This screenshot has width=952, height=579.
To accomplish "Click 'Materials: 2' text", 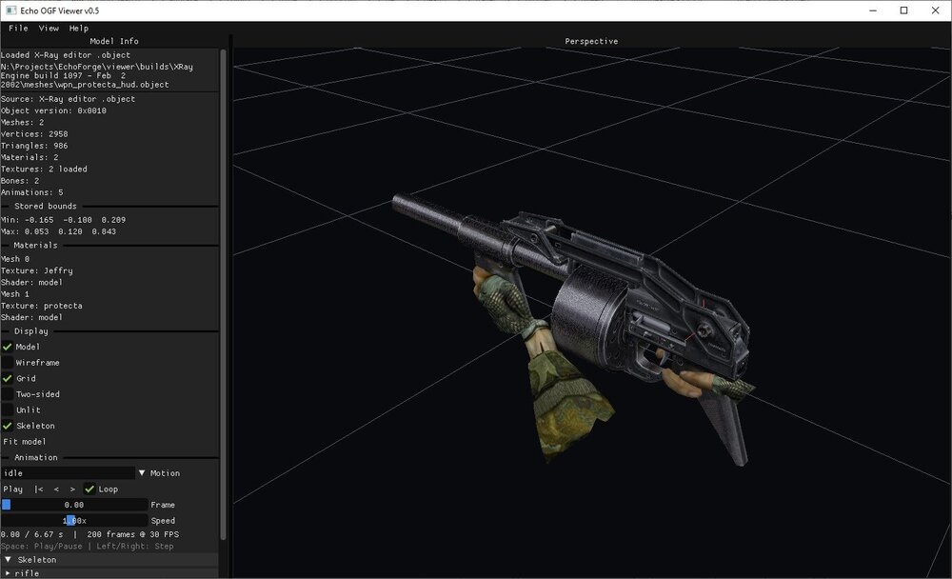I will tap(30, 158).
